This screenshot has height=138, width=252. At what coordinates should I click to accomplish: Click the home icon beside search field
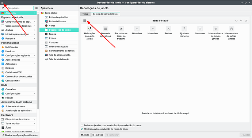(x=3, y=8)
